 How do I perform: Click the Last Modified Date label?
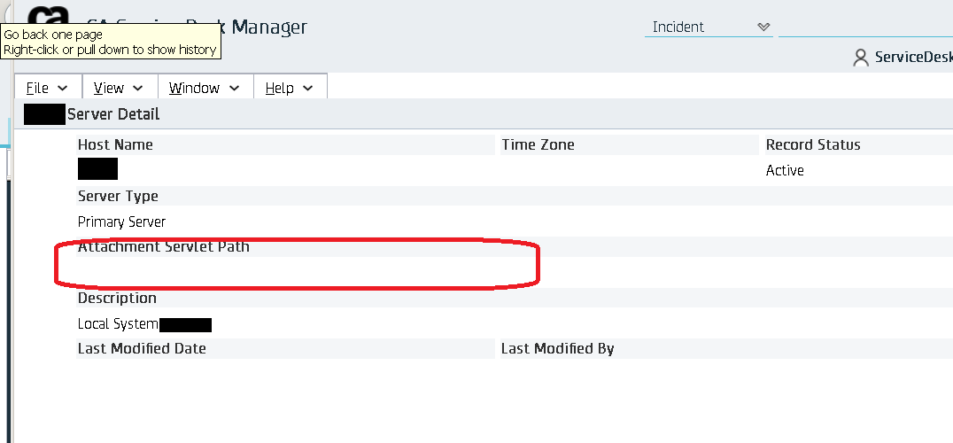pos(142,349)
